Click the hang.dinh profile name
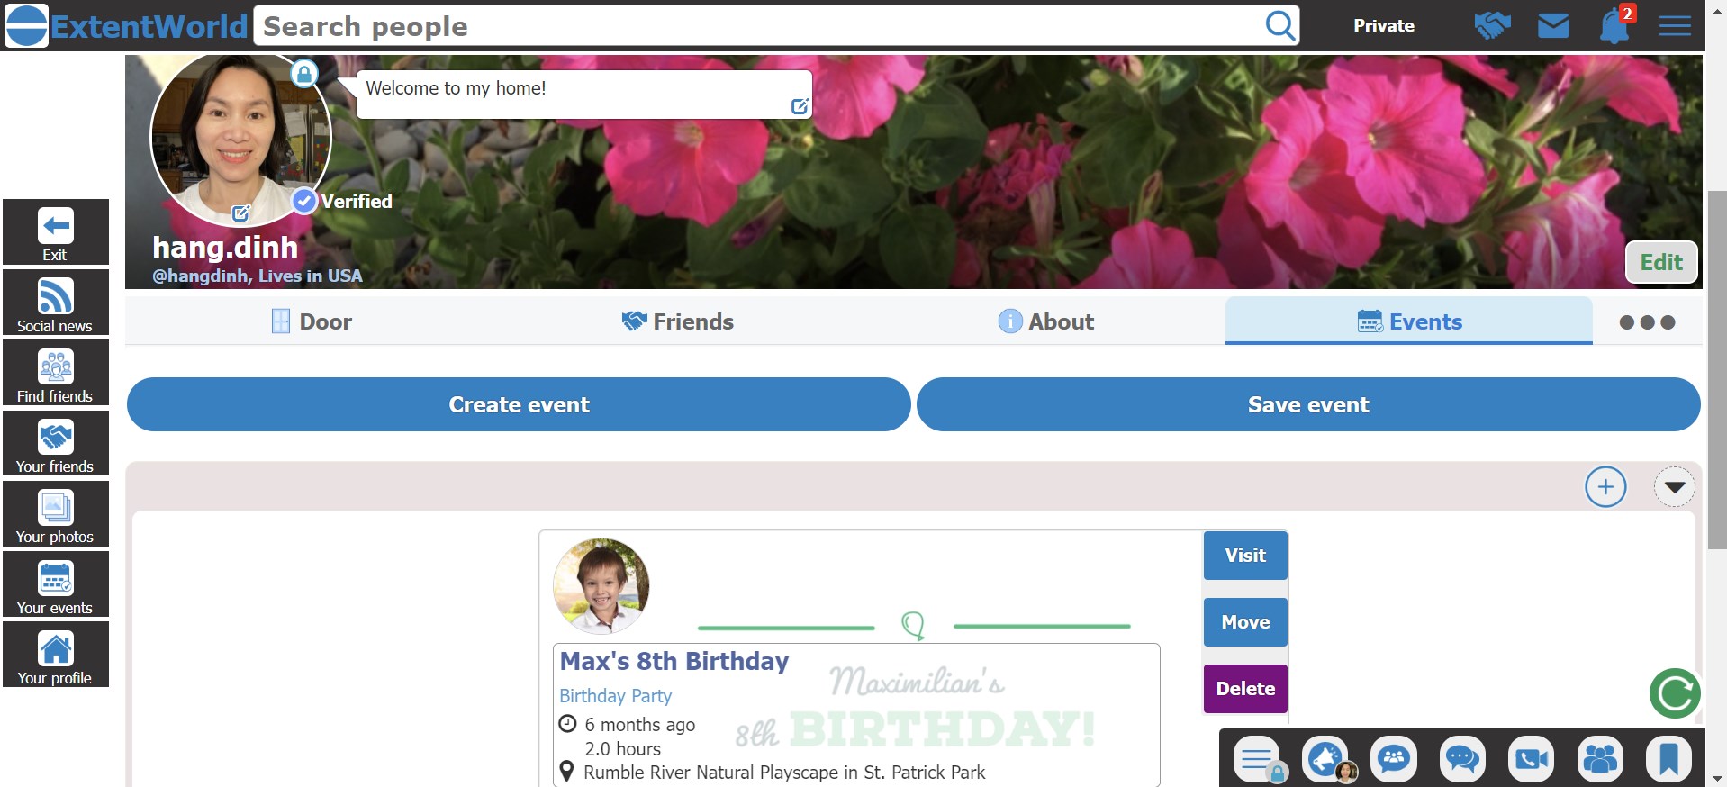The height and width of the screenshot is (787, 1727). (x=225, y=247)
